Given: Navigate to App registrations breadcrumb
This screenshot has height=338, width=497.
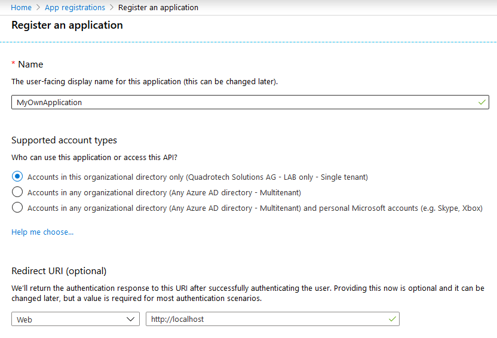Looking at the screenshot, I should 75,7.
